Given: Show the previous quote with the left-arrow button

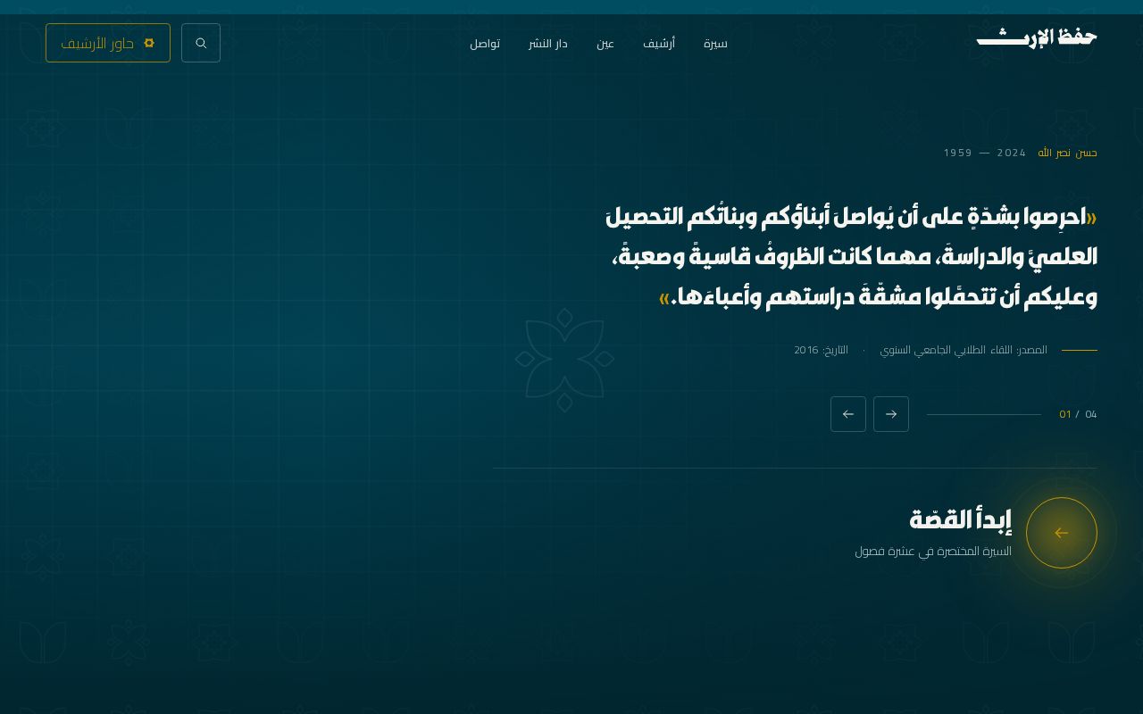Looking at the screenshot, I should tap(848, 414).
